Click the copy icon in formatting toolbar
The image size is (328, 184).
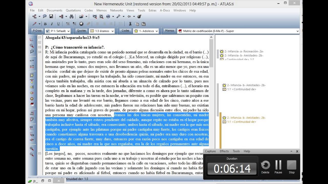pyautogui.click(x=137, y=24)
